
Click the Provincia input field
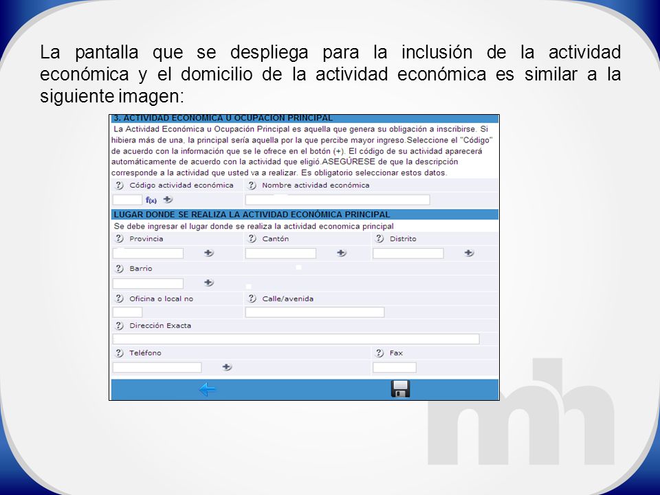tap(148, 254)
